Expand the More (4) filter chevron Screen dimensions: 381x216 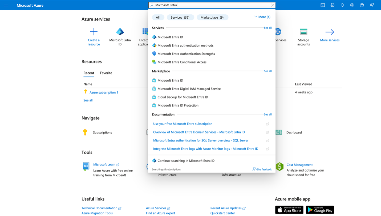[256, 17]
